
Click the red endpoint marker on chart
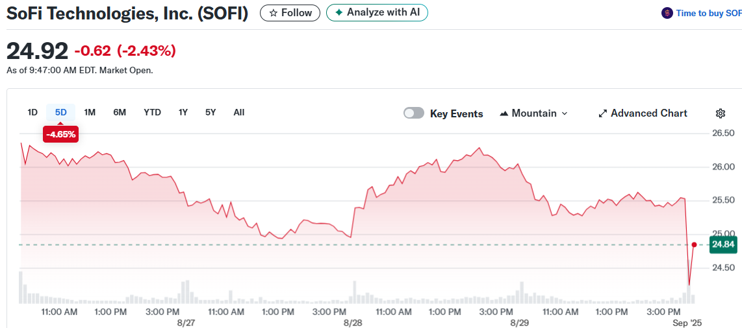(694, 244)
